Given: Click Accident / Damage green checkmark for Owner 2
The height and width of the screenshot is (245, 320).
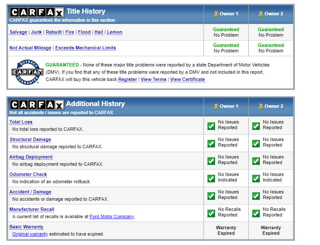Looking at the screenshot, I should coord(256,196).
